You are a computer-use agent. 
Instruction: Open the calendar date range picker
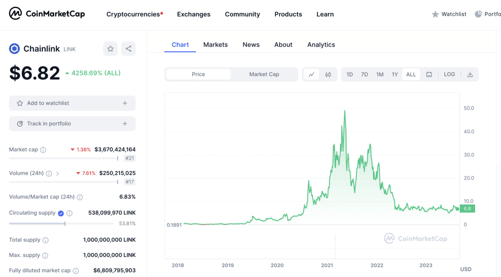coord(429,74)
